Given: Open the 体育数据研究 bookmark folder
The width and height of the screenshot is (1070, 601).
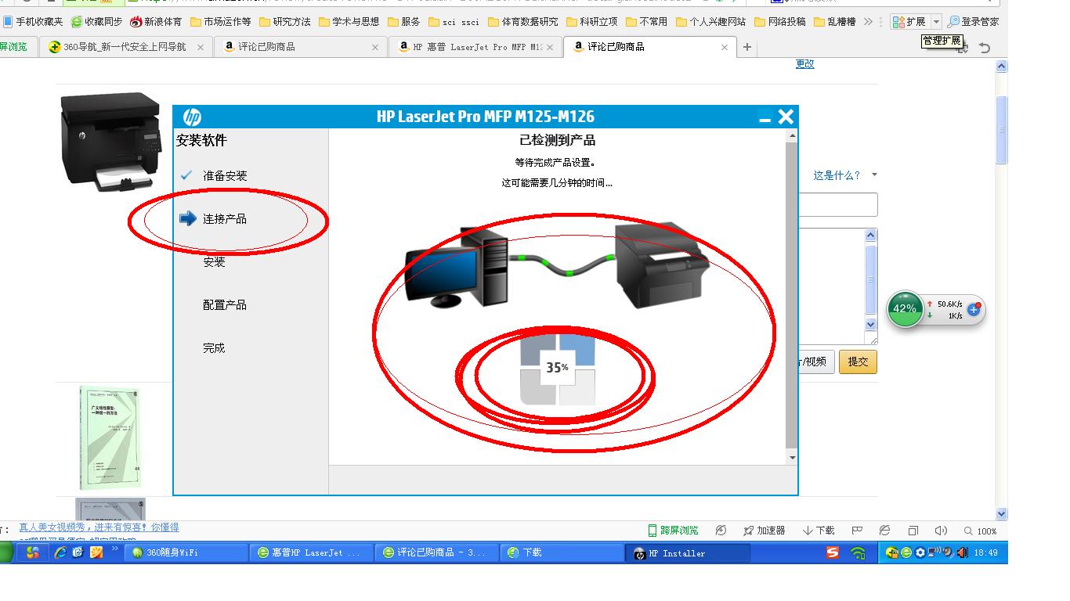Looking at the screenshot, I should coord(523,22).
